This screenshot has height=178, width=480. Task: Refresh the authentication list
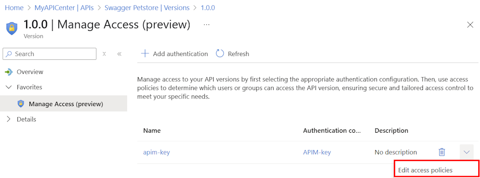232,54
